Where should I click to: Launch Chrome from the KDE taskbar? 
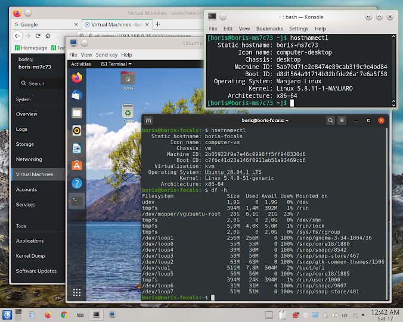(x=64, y=314)
